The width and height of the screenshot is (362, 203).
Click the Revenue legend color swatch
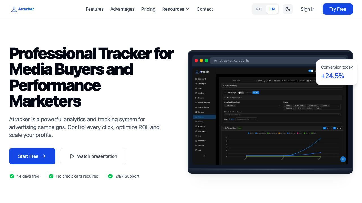click(x=279, y=133)
